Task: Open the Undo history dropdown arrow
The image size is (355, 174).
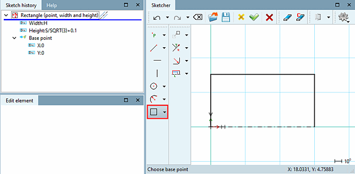Action: [x=167, y=17]
